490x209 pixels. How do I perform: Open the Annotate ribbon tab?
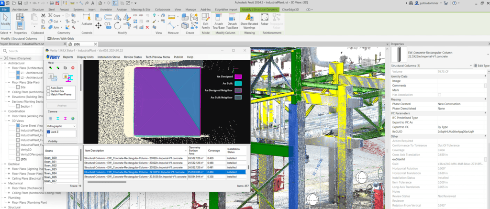106,10
